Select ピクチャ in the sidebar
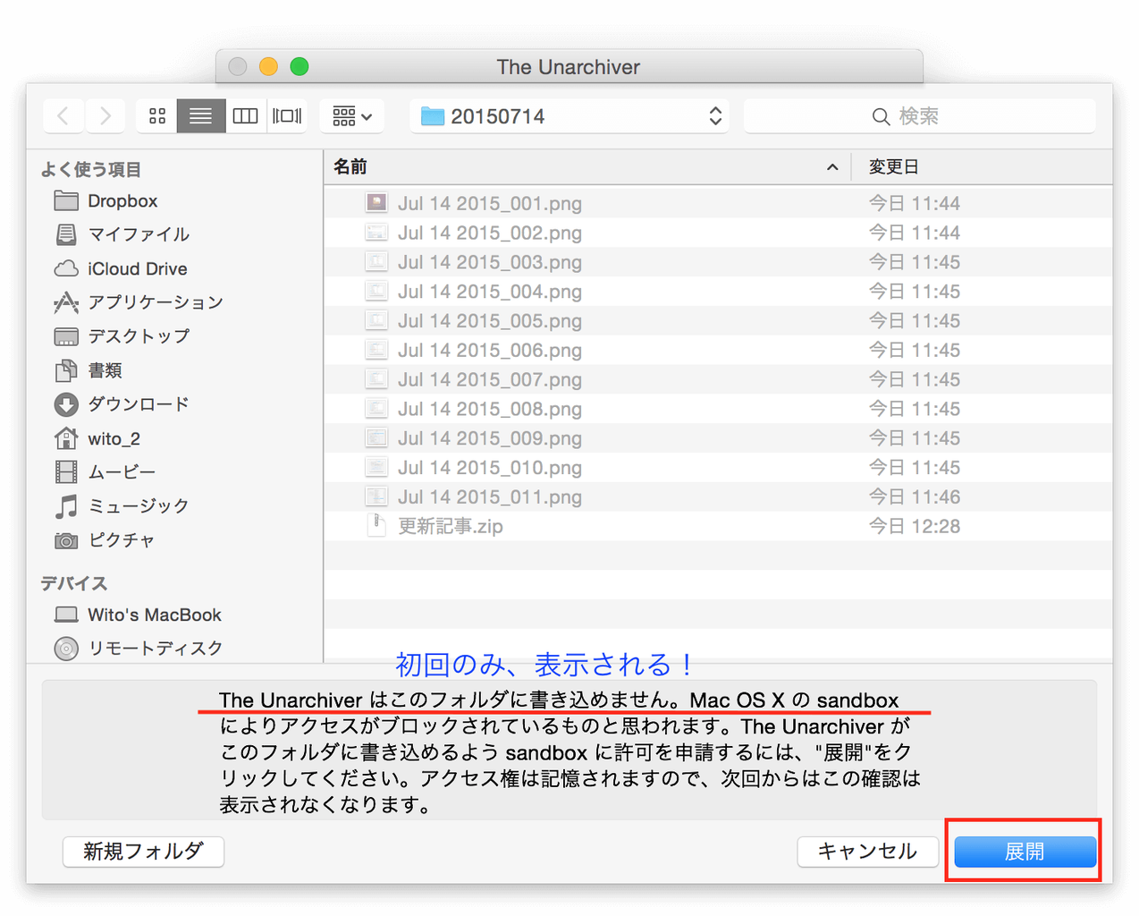 pyautogui.click(x=122, y=539)
